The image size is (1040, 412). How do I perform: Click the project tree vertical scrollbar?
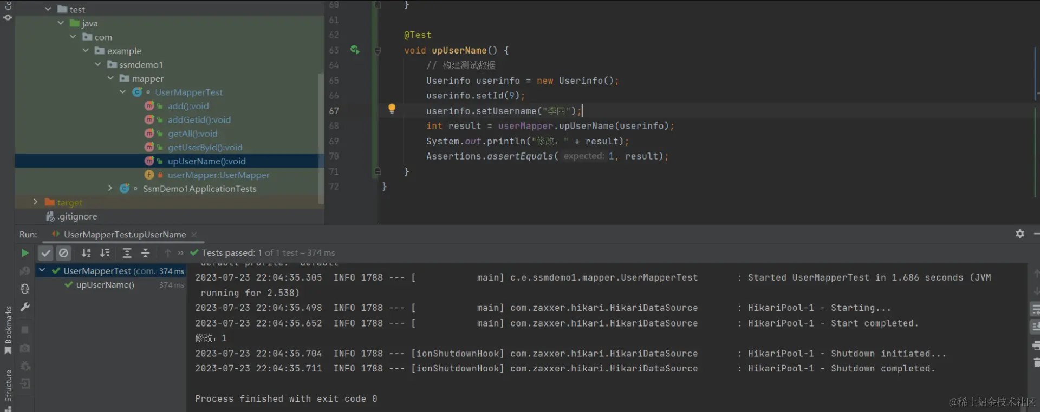[x=321, y=138]
